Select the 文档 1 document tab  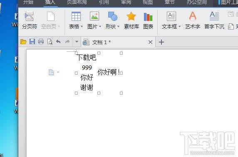[x=119, y=42]
